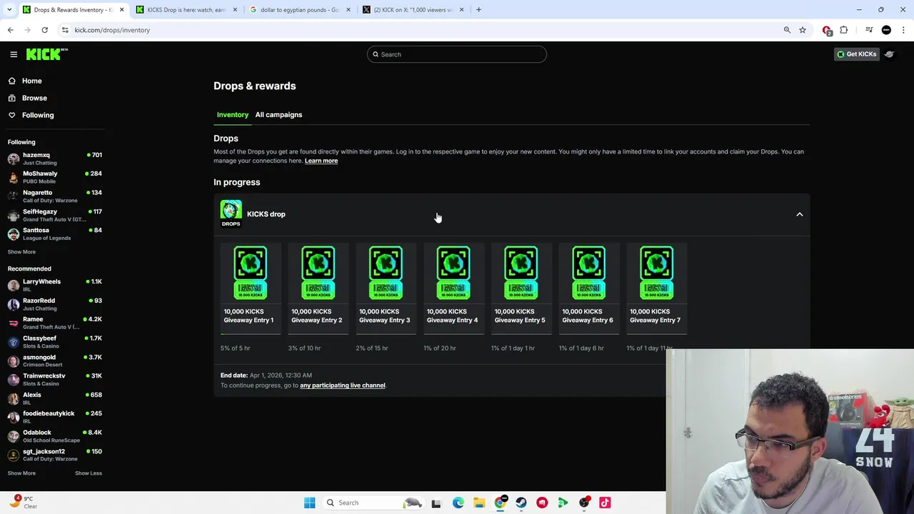Click the Kick search field
The width and height of the screenshot is (914, 514).
457,54
